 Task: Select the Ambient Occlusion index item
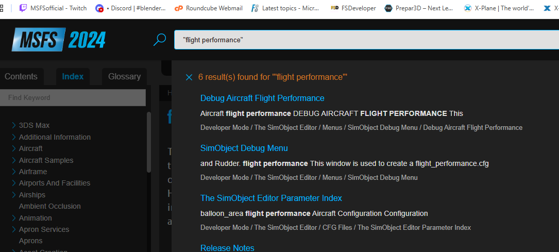(x=50, y=206)
